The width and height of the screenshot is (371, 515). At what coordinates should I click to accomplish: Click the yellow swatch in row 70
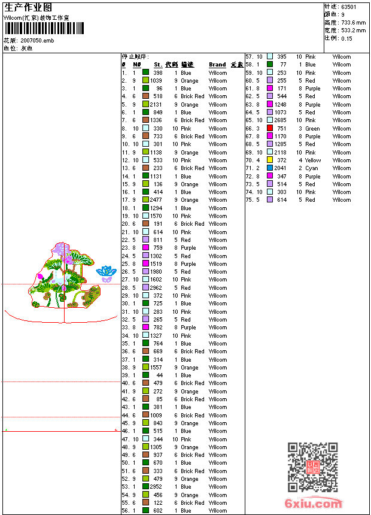pos(270,160)
